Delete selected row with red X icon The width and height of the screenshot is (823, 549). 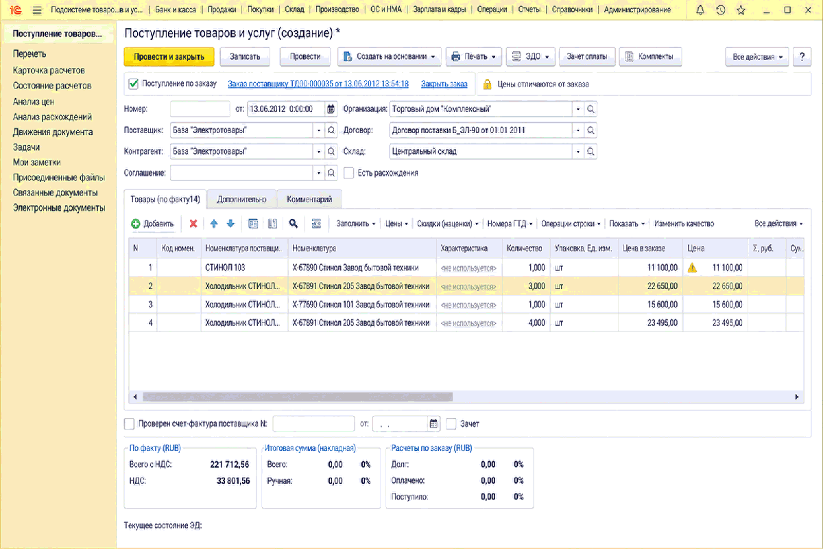pos(193,224)
